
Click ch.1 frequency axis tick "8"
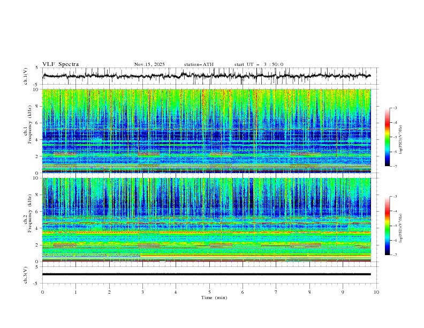pos(37,106)
